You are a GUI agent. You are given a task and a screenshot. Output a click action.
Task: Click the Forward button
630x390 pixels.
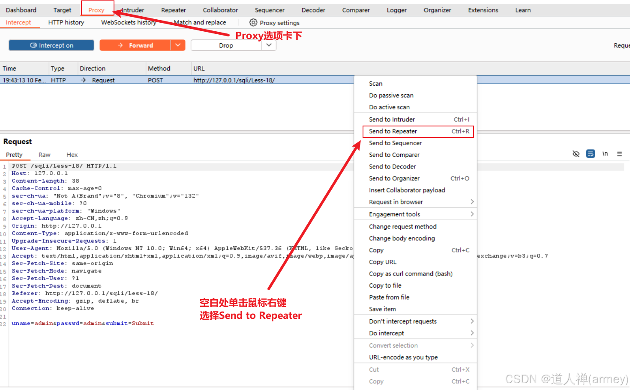pyautogui.click(x=135, y=45)
